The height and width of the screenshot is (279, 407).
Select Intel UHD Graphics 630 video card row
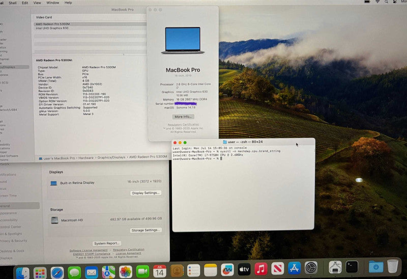pyautogui.click(x=90, y=28)
